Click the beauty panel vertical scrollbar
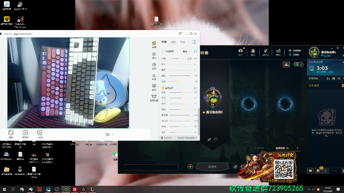This screenshot has height=193, width=344. pos(199,121)
